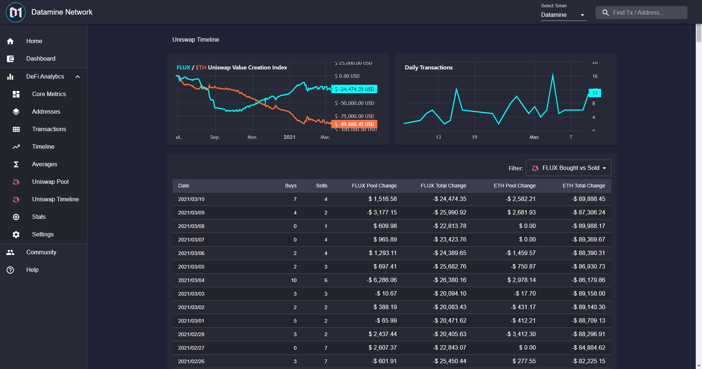The width and height of the screenshot is (702, 369).
Task: Click the 2021/02/28 date cell
Action: (x=191, y=335)
